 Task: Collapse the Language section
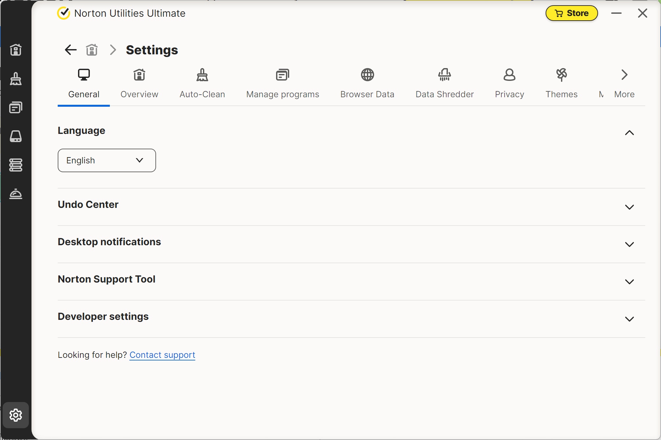pyautogui.click(x=629, y=133)
